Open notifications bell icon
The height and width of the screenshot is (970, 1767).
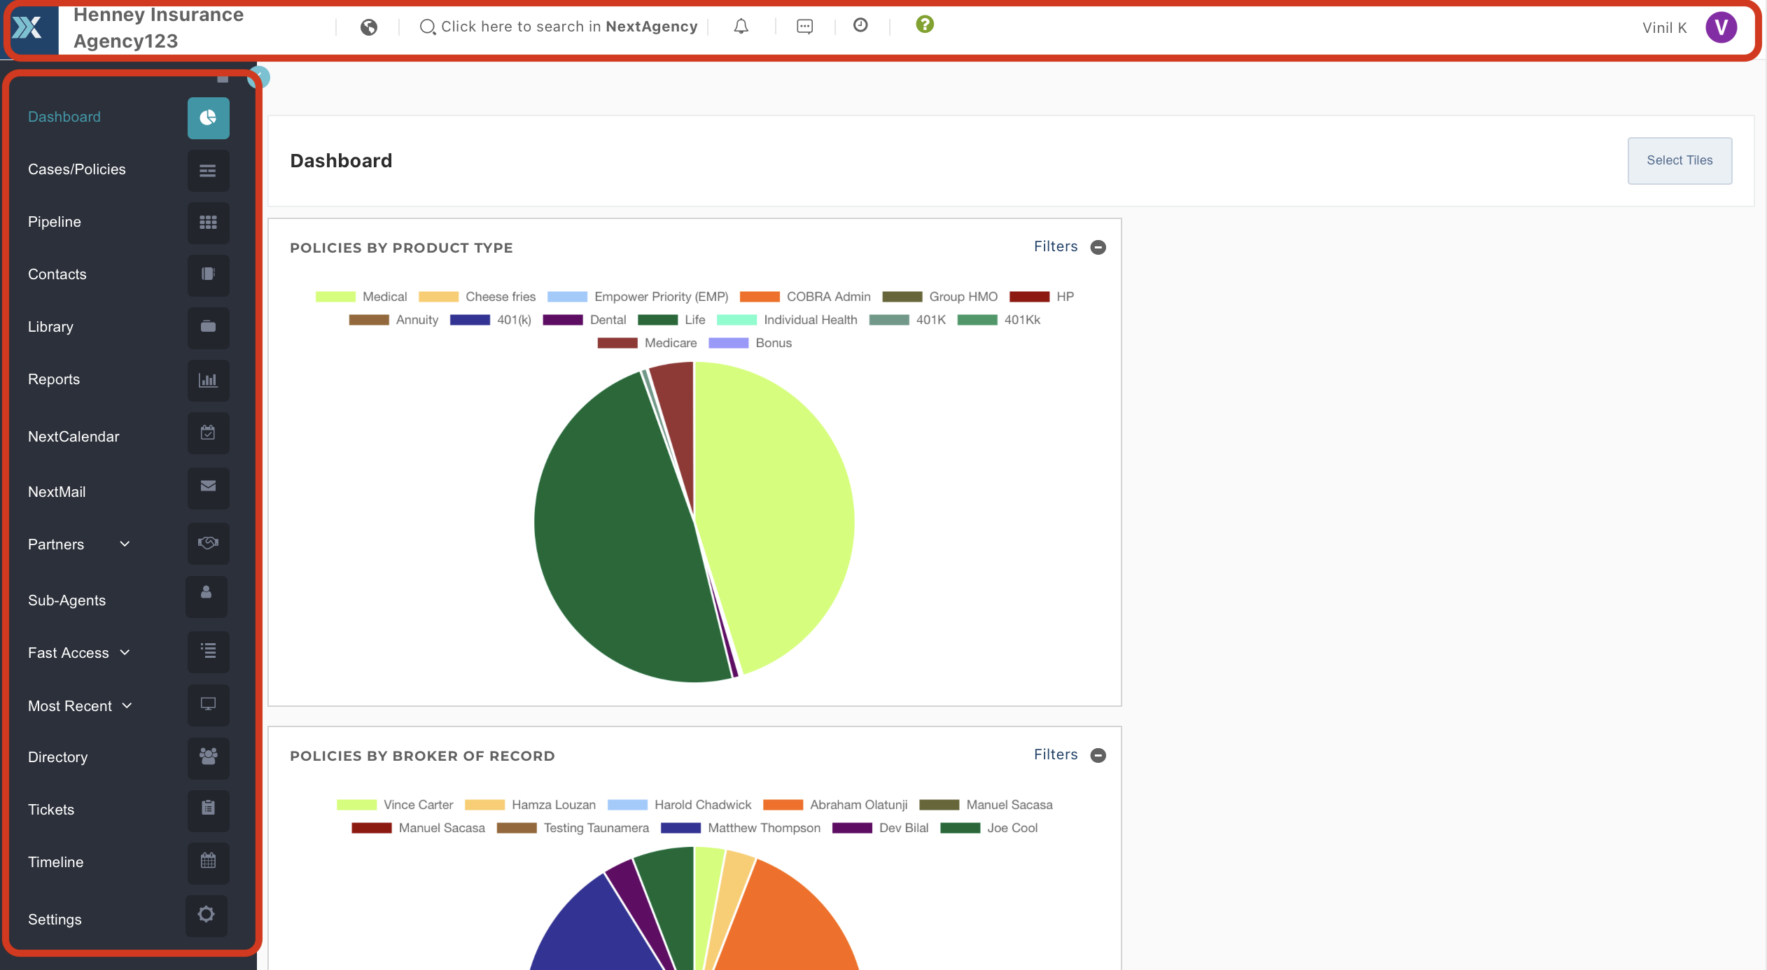pos(741,27)
